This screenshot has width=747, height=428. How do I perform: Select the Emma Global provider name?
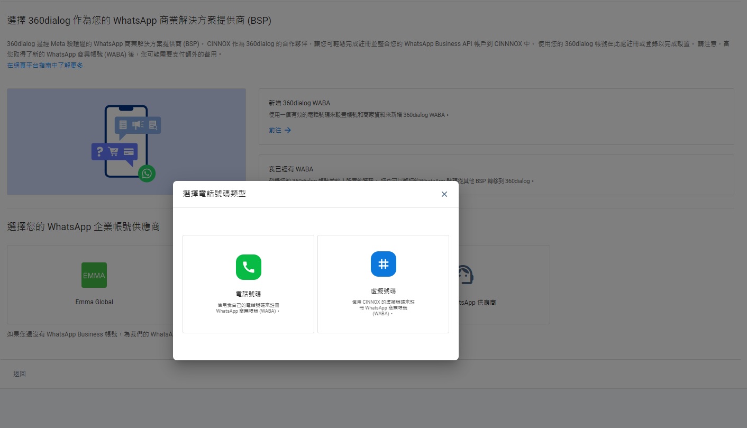coord(94,302)
